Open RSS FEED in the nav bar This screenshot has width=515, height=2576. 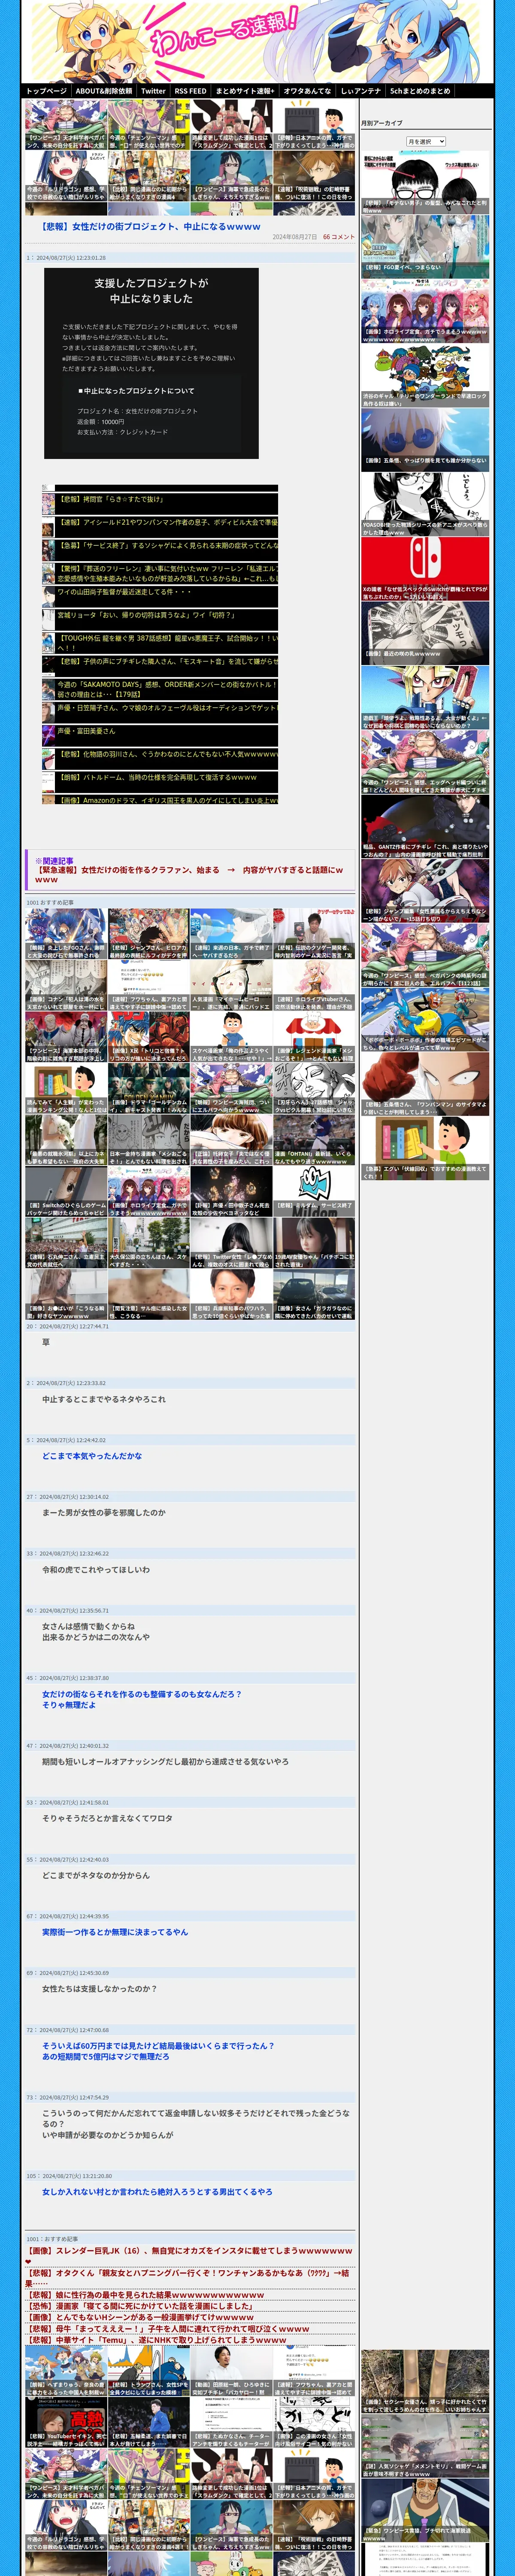[x=190, y=91]
